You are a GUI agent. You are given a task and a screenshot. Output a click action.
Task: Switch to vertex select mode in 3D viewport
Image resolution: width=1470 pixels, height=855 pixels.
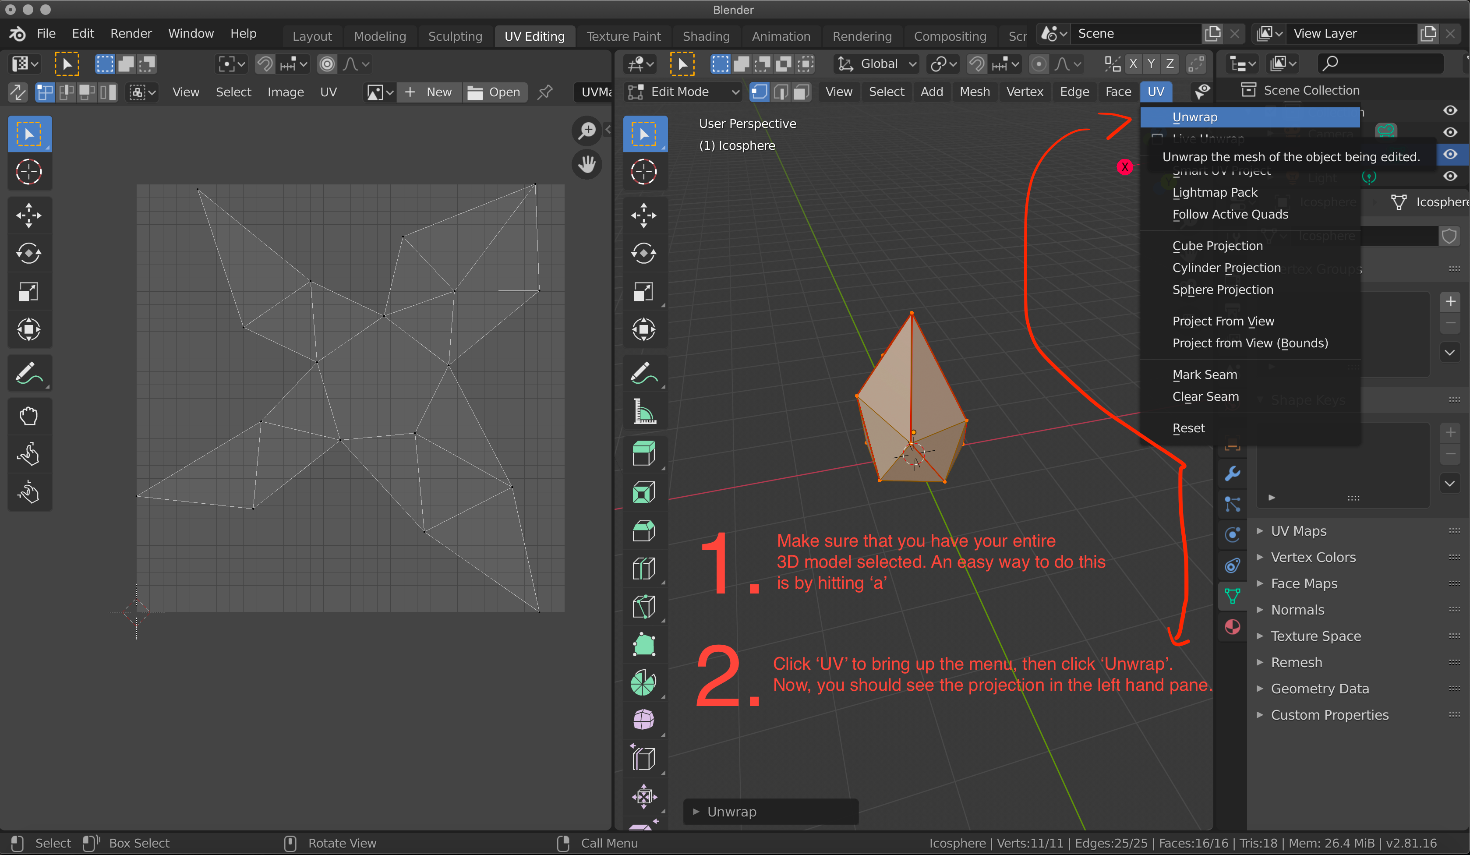(760, 92)
